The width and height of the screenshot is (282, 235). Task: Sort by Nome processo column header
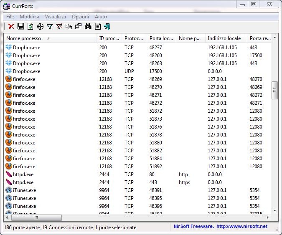(x=50, y=38)
